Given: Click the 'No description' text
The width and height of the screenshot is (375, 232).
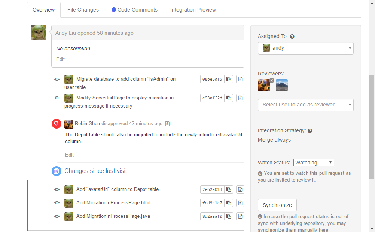Looking at the screenshot, I should point(73,49).
